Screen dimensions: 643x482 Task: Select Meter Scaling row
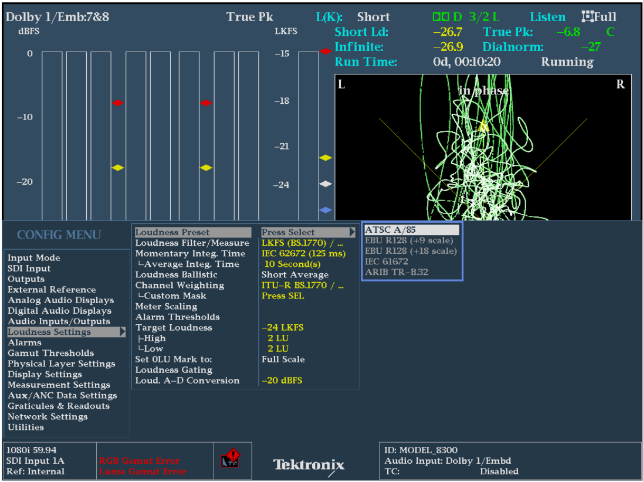click(166, 306)
